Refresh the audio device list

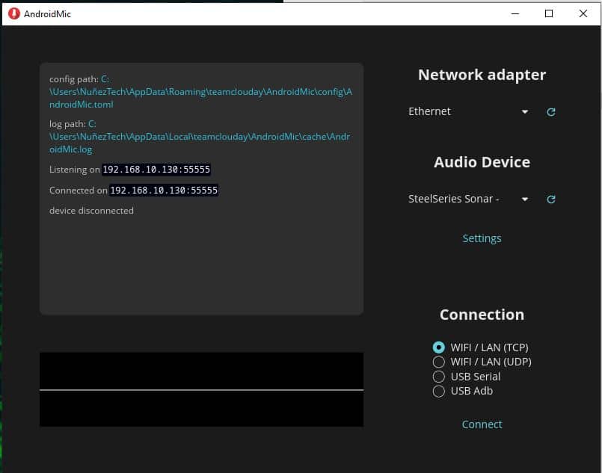coord(551,200)
